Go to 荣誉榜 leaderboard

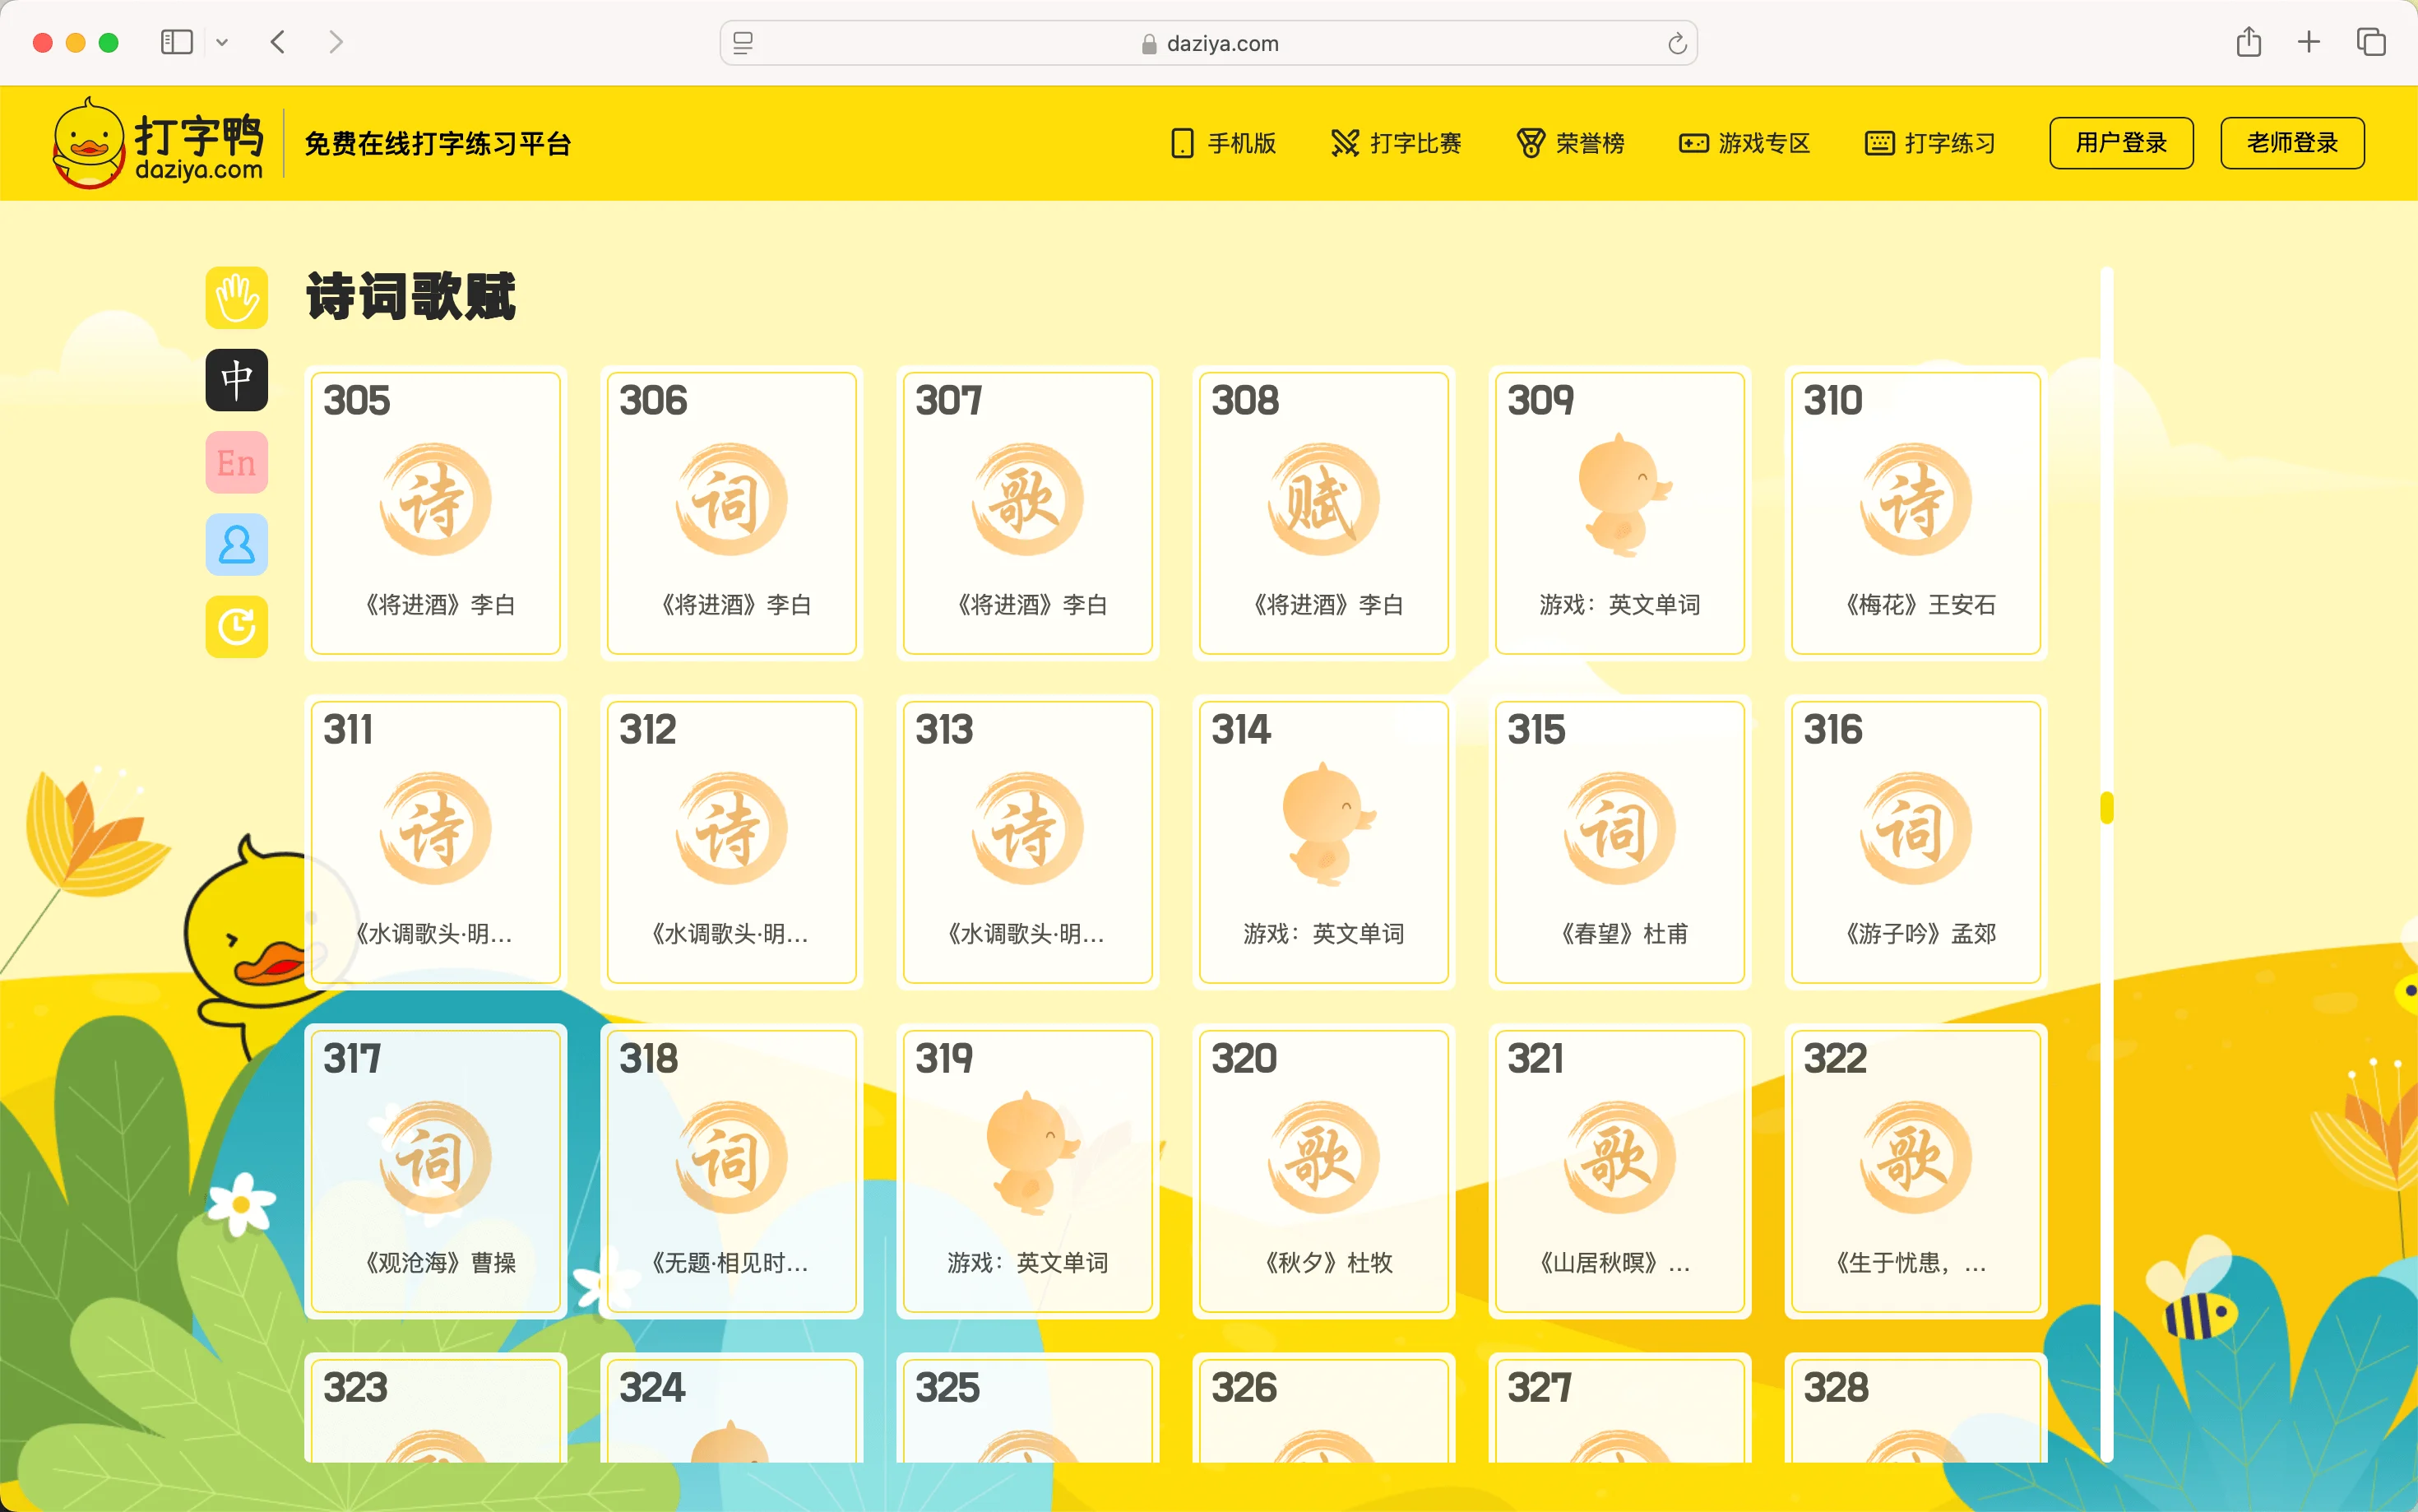(1570, 143)
